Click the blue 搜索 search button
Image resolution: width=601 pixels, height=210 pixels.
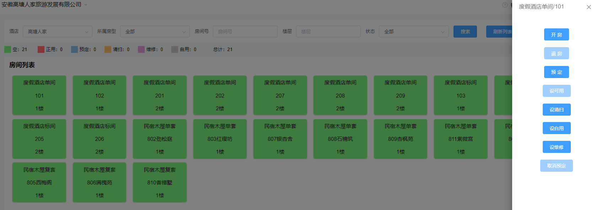tap(465, 32)
